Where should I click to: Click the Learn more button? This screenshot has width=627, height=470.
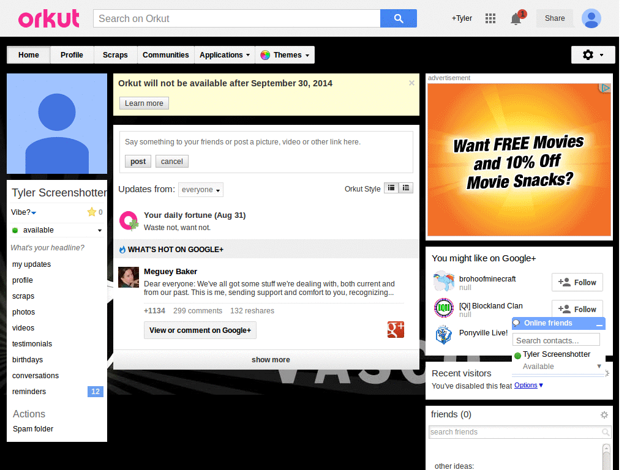click(144, 103)
